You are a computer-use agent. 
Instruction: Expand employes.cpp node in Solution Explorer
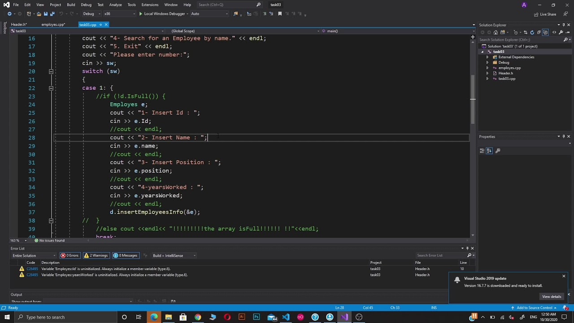tap(487, 68)
